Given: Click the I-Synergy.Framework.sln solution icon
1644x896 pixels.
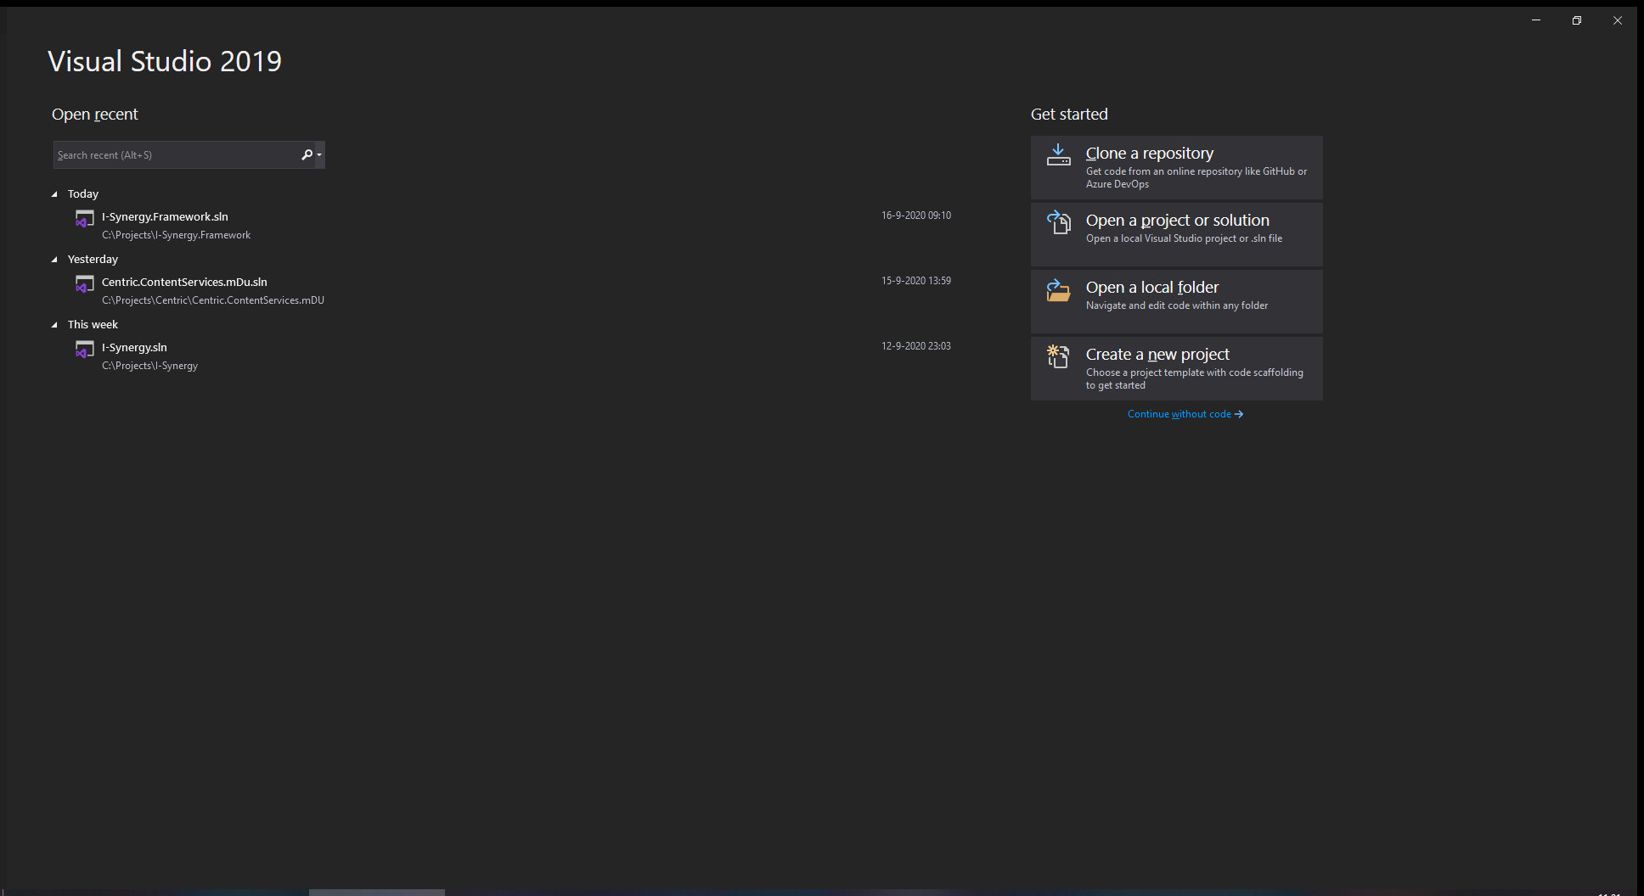Looking at the screenshot, I should click(84, 219).
